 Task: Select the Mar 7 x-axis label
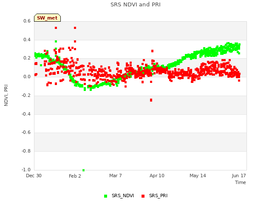point(116,176)
